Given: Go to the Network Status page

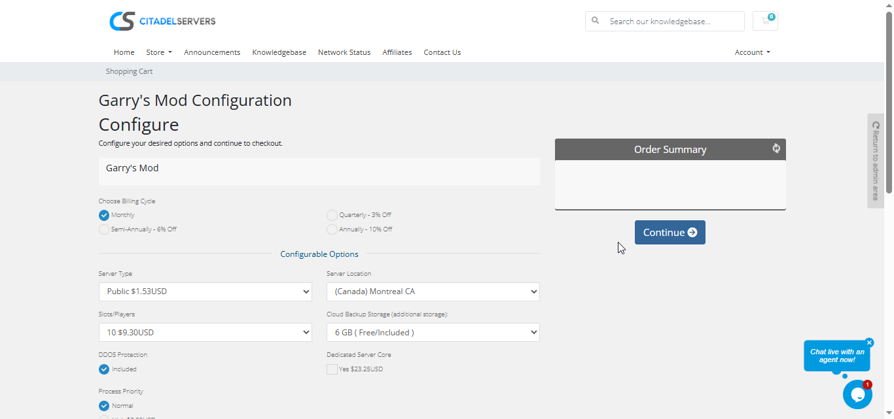Looking at the screenshot, I should click(344, 52).
